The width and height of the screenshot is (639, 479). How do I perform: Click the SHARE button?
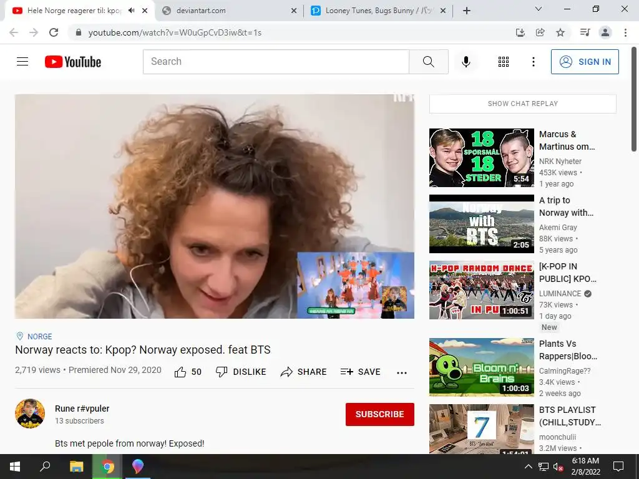pyautogui.click(x=304, y=372)
